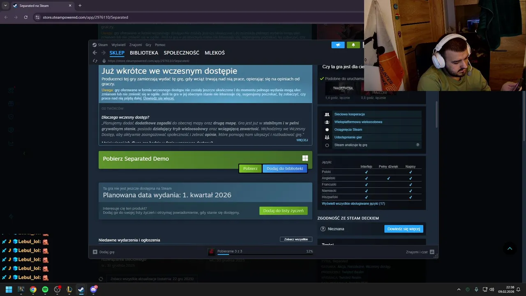Open the Windows Start menu
The width and height of the screenshot is (526, 296).
9,289
